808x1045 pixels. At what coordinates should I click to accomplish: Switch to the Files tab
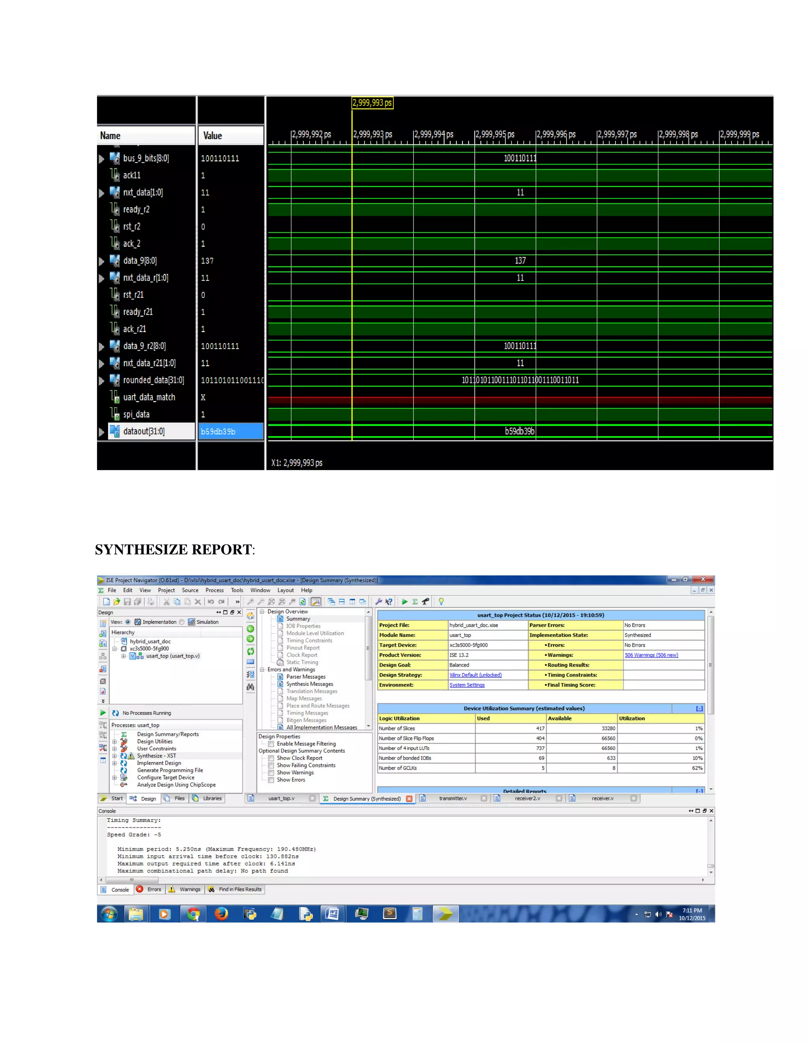pyautogui.click(x=175, y=799)
